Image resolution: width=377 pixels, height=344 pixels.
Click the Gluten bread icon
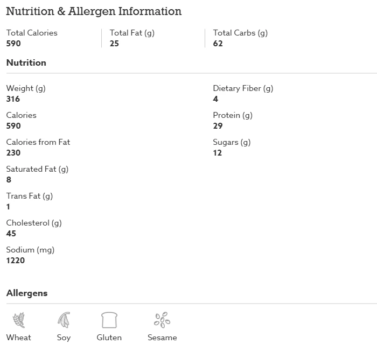click(x=109, y=320)
